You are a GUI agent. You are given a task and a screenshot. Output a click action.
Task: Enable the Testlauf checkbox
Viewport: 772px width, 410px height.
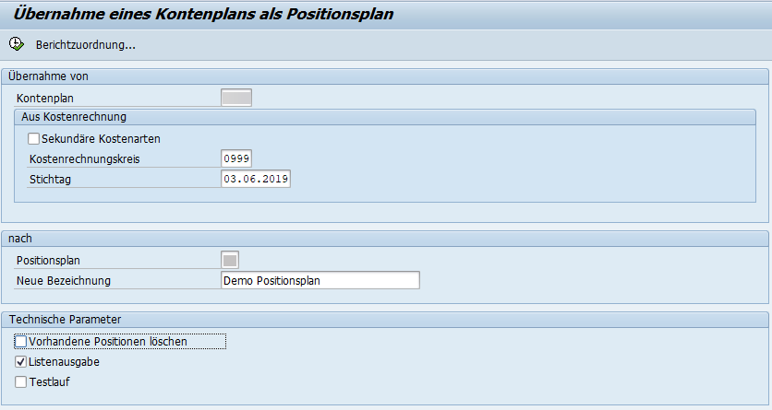pos(20,382)
